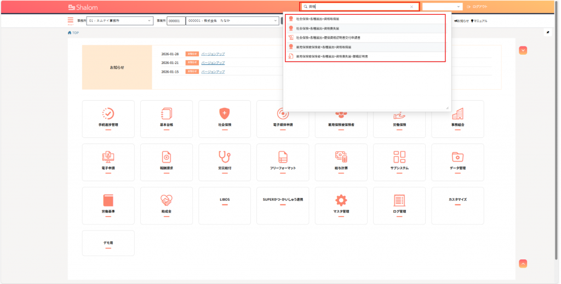
Task: Expand the user dropdown beside ログアウト
Action: [x=442, y=7]
